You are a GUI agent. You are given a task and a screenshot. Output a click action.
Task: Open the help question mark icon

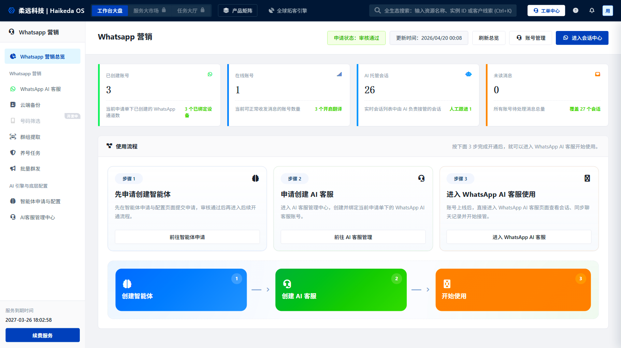tap(576, 11)
